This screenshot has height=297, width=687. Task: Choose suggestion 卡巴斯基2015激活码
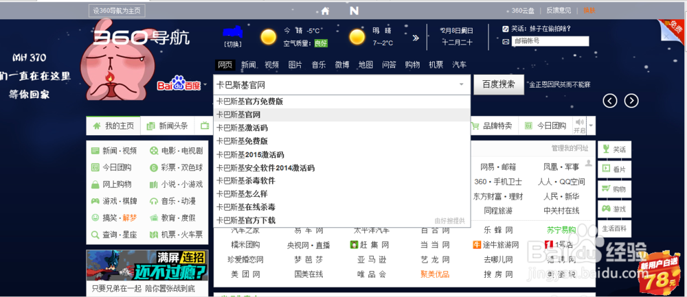[x=341, y=155]
